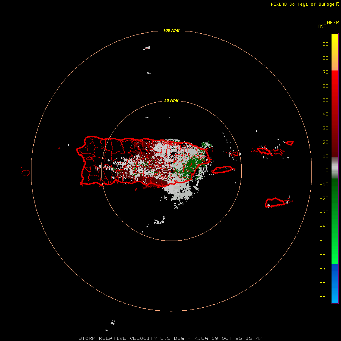This screenshot has width=341, height=341.
Task: Click the NEXLAB-College of DuPage credit text
Action: click(305, 4)
